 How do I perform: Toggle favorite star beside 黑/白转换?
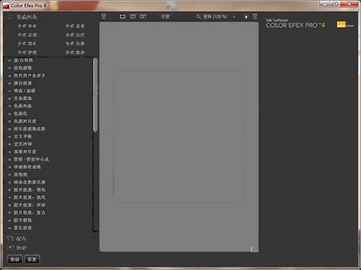[x=9, y=60]
